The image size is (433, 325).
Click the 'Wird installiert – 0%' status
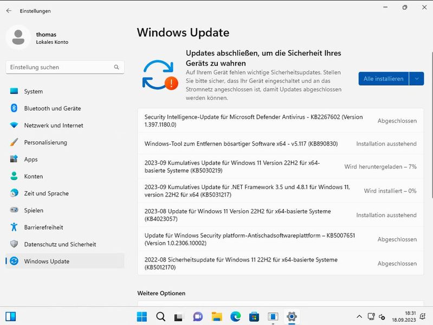pos(390,191)
